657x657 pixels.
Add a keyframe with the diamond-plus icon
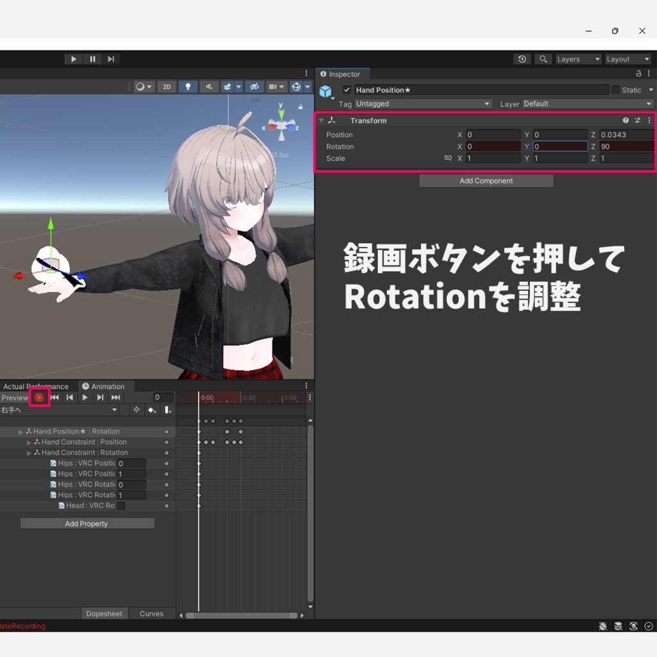click(152, 409)
